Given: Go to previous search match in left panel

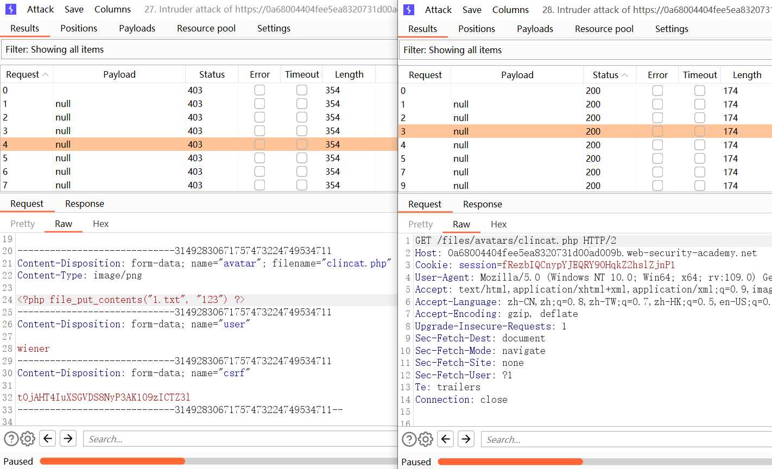Looking at the screenshot, I should point(48,439).
